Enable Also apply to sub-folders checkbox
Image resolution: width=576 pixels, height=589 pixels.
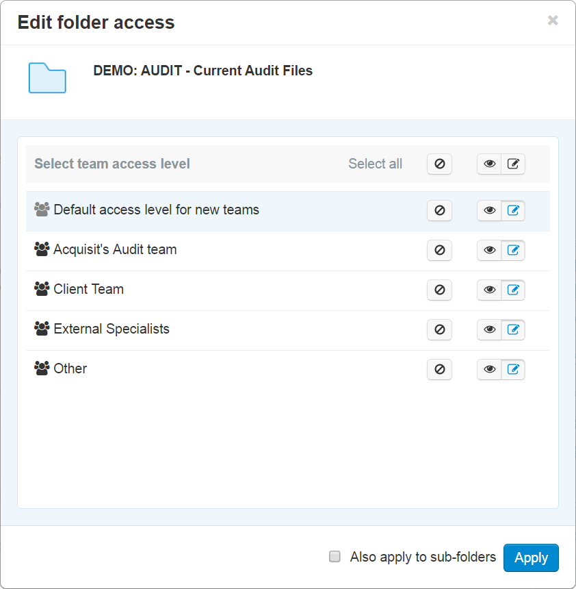[x=335, y=557]
